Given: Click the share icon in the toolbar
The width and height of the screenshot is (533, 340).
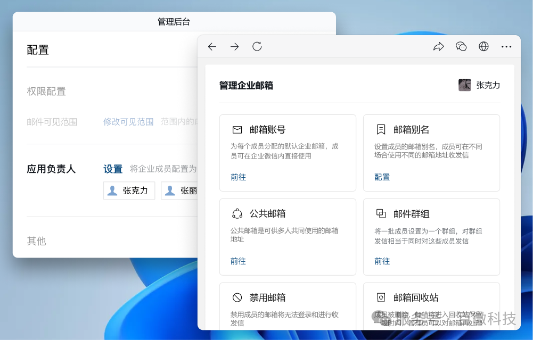Looking at the screenshot, I should [x=439, y=46].
